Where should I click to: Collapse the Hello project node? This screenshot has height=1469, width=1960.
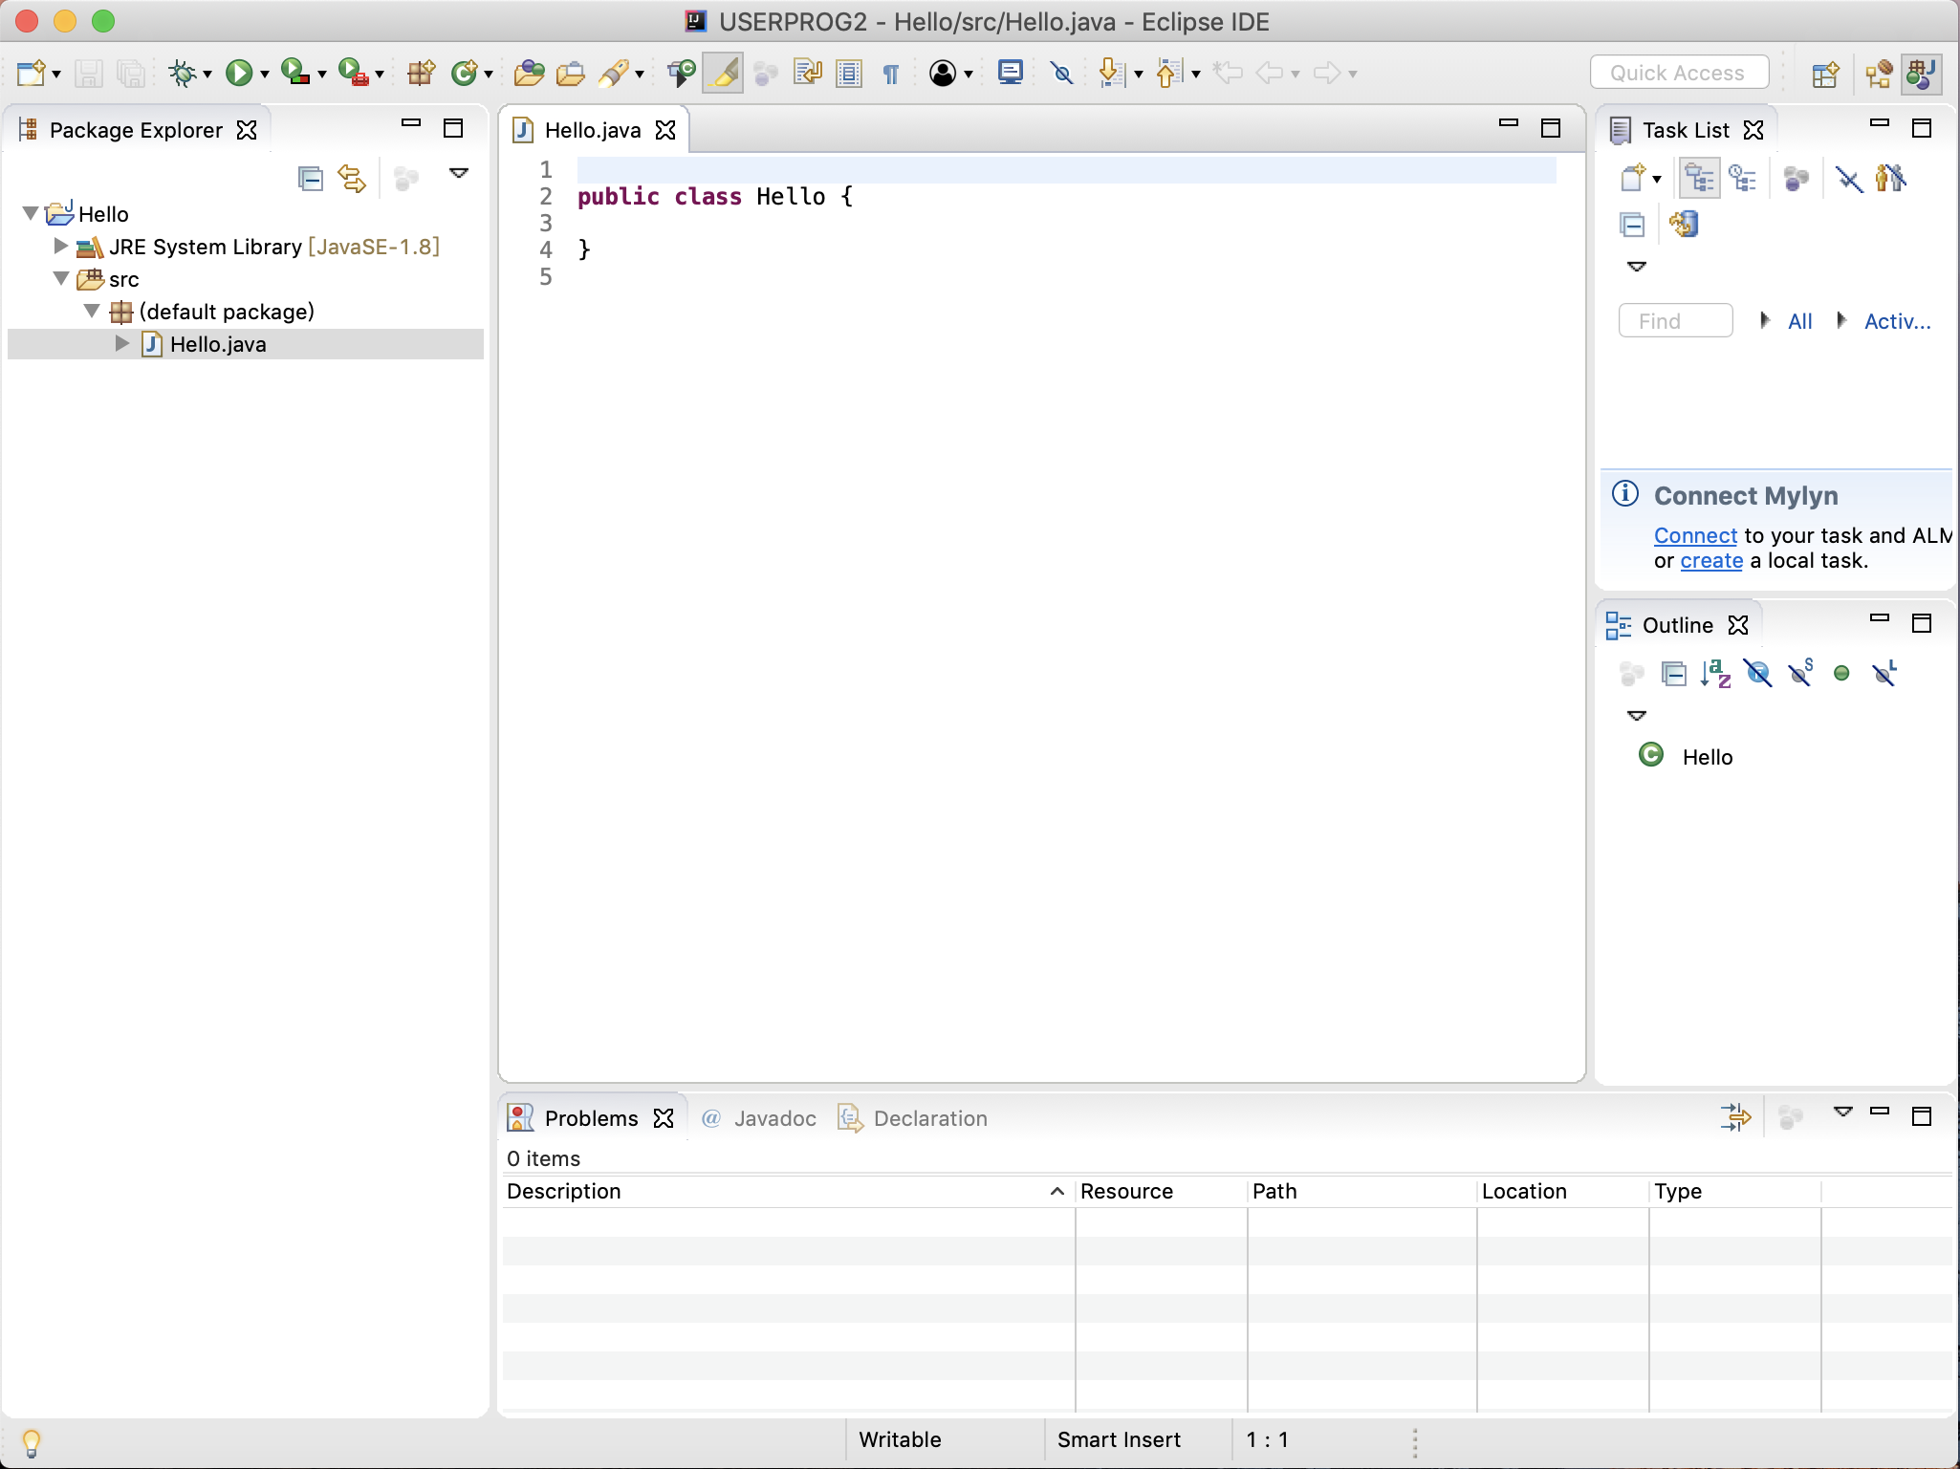[31, 213]
